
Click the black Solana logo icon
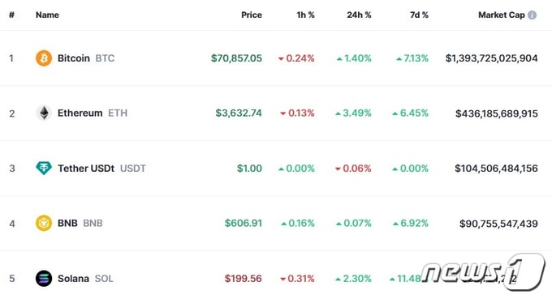(44, 278)
